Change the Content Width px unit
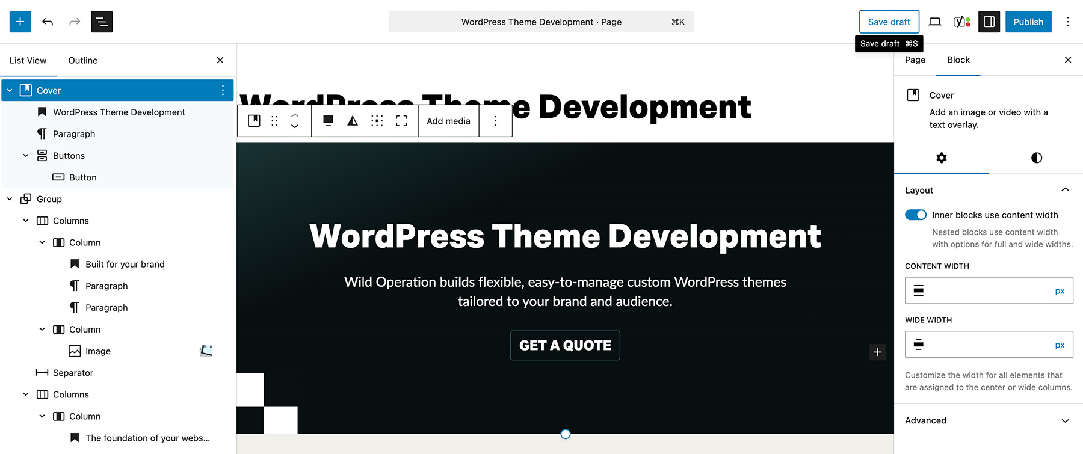This screenshot has height=454, width=1083. coord(1060,290)
